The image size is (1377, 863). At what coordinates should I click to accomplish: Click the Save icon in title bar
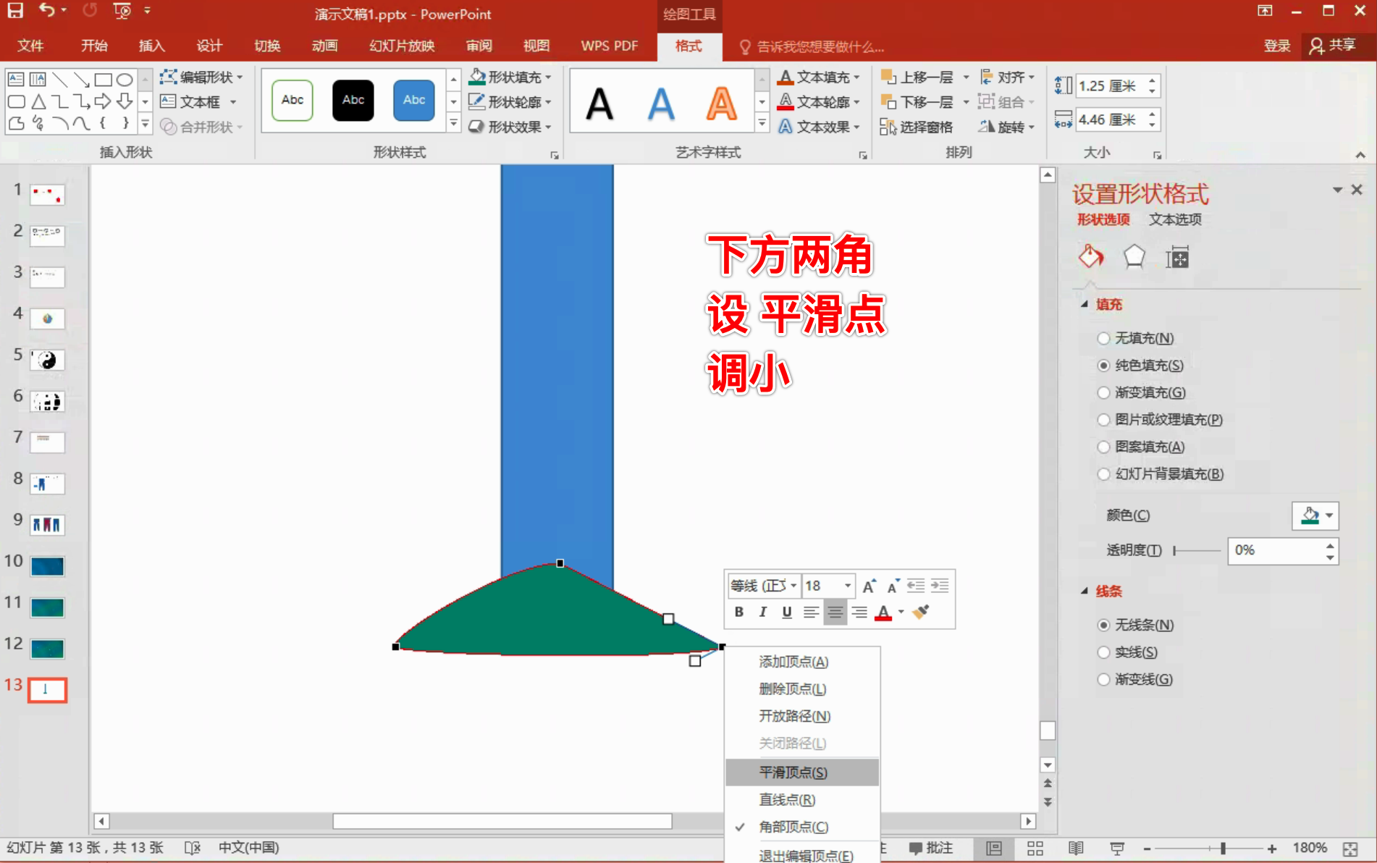[15, 11]
